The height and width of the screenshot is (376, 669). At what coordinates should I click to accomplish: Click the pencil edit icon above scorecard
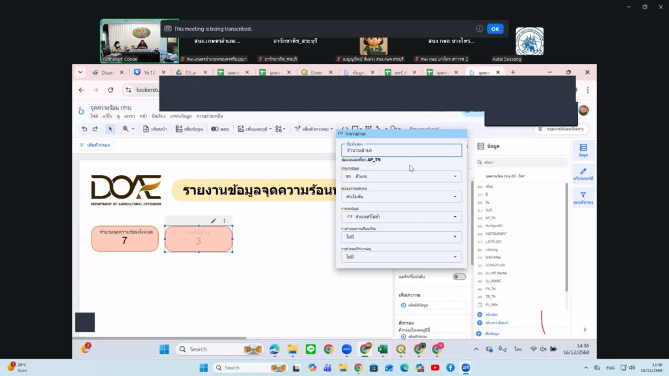pos(214,221)
